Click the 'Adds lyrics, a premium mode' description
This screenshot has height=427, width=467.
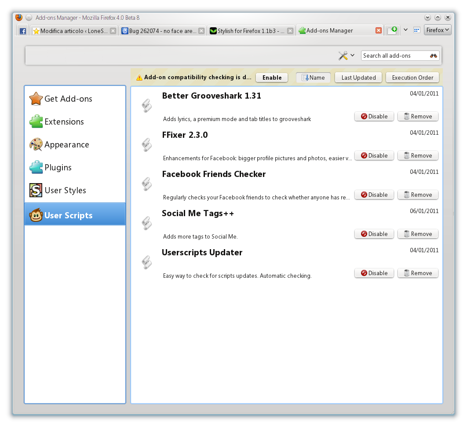pyautogui.click(x=237, y=119)
